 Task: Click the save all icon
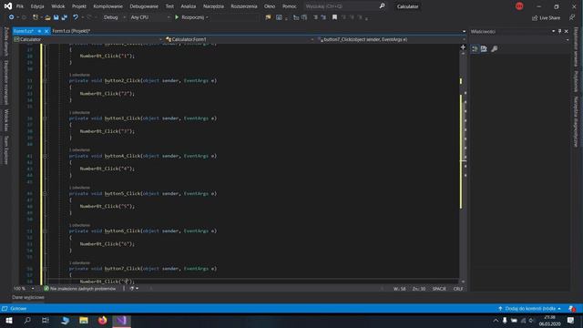[x=65, y=17]
